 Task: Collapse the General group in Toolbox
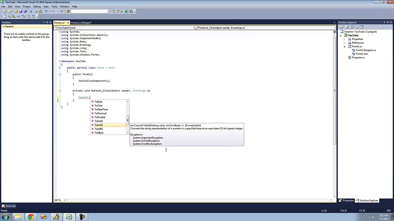click(x=4, y=26)
